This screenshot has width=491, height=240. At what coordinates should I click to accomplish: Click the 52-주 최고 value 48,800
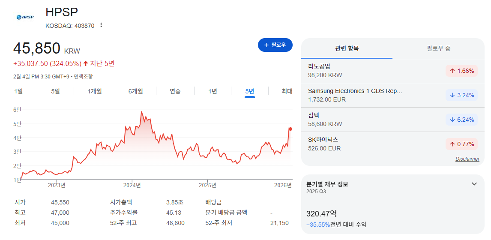(x=175, y=223)
